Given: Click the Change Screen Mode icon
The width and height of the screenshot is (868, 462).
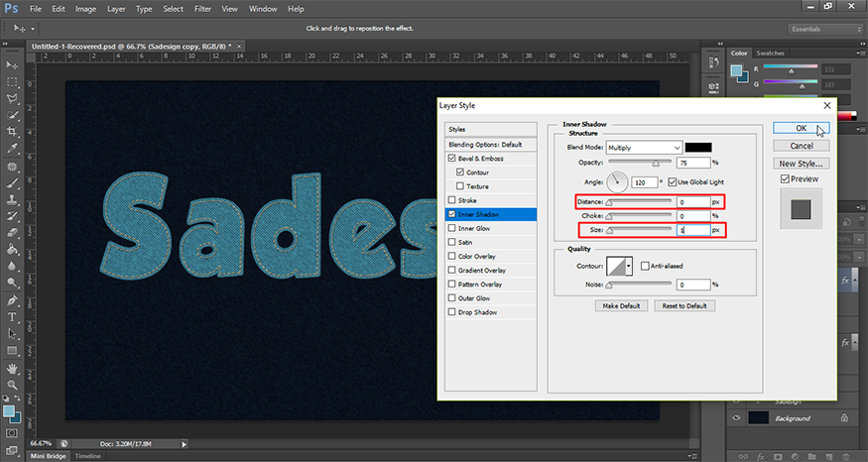Looking at the screenshot, I should coord(12,449).
